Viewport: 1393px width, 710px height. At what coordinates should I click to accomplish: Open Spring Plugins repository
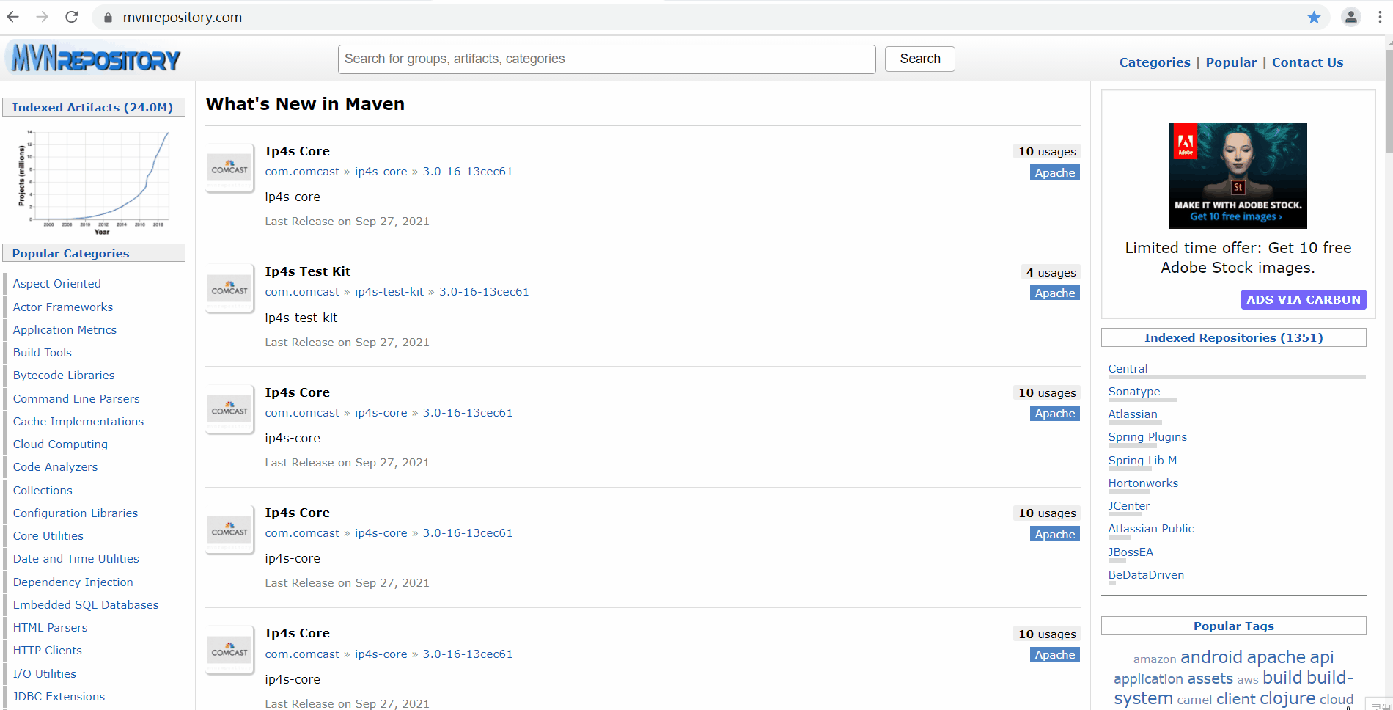click(x=1147, y=436)
